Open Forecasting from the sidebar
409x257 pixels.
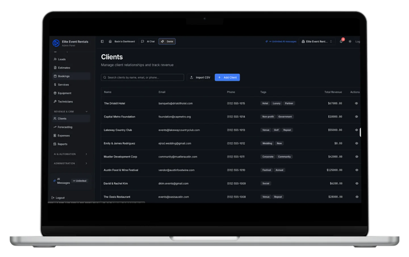[x=65, y=127]
